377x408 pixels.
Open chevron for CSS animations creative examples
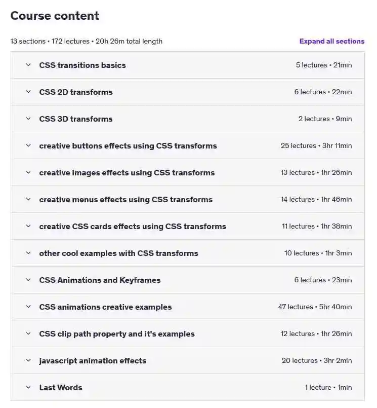point(28,307)
